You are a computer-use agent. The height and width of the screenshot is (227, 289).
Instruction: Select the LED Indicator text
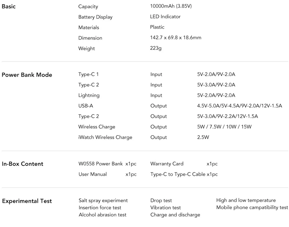[165, 17]
